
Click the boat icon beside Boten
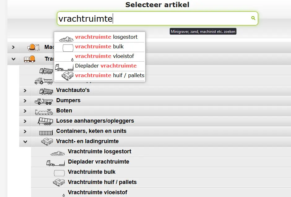[45, 111]
